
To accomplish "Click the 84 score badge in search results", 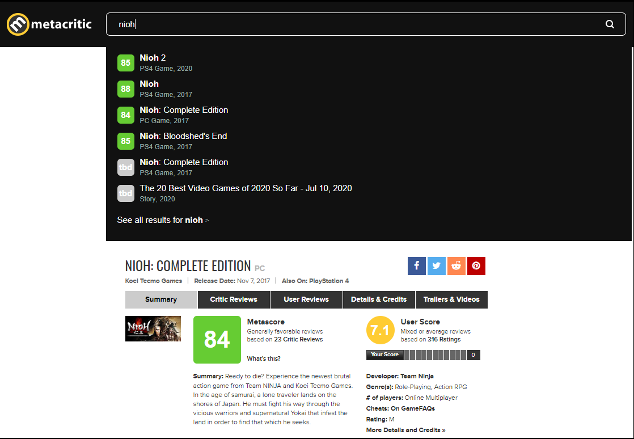I will (126, 115).
